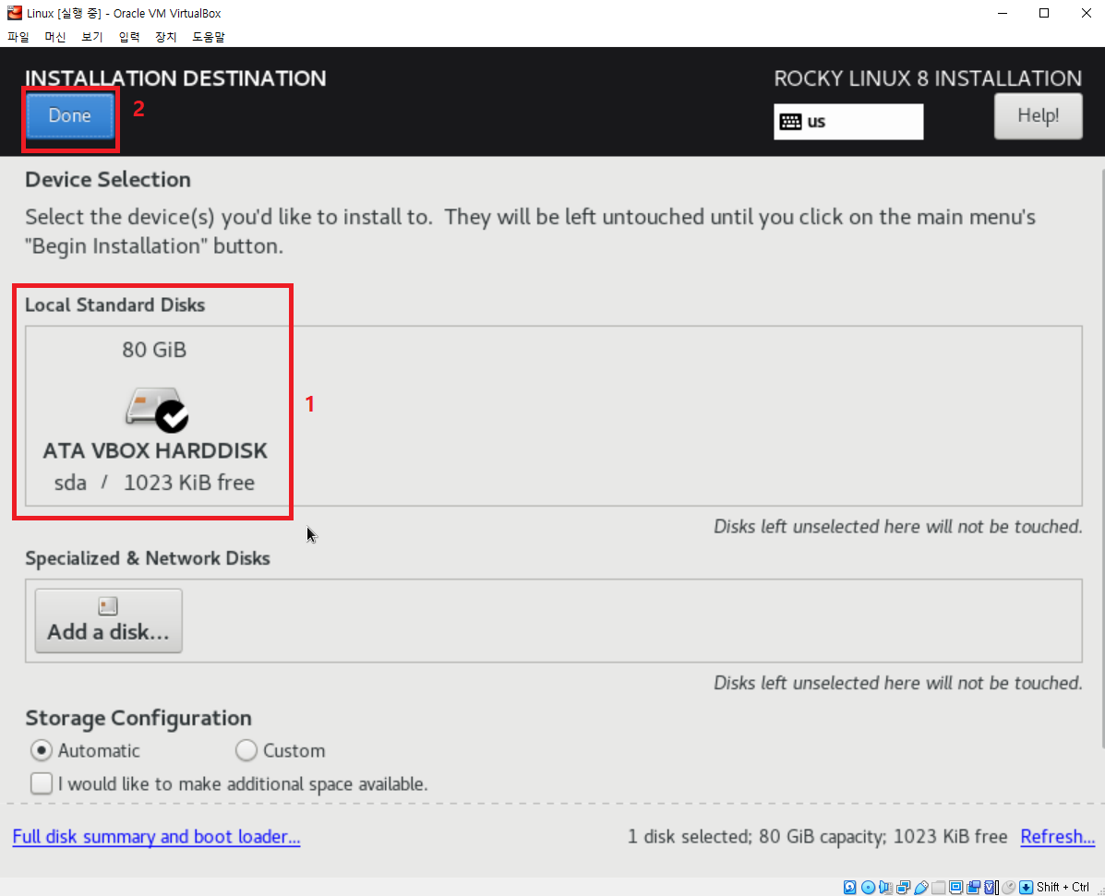Click the INSTALLATION DESTINATION title
1105x896 pixels.
tap(175, 78)
